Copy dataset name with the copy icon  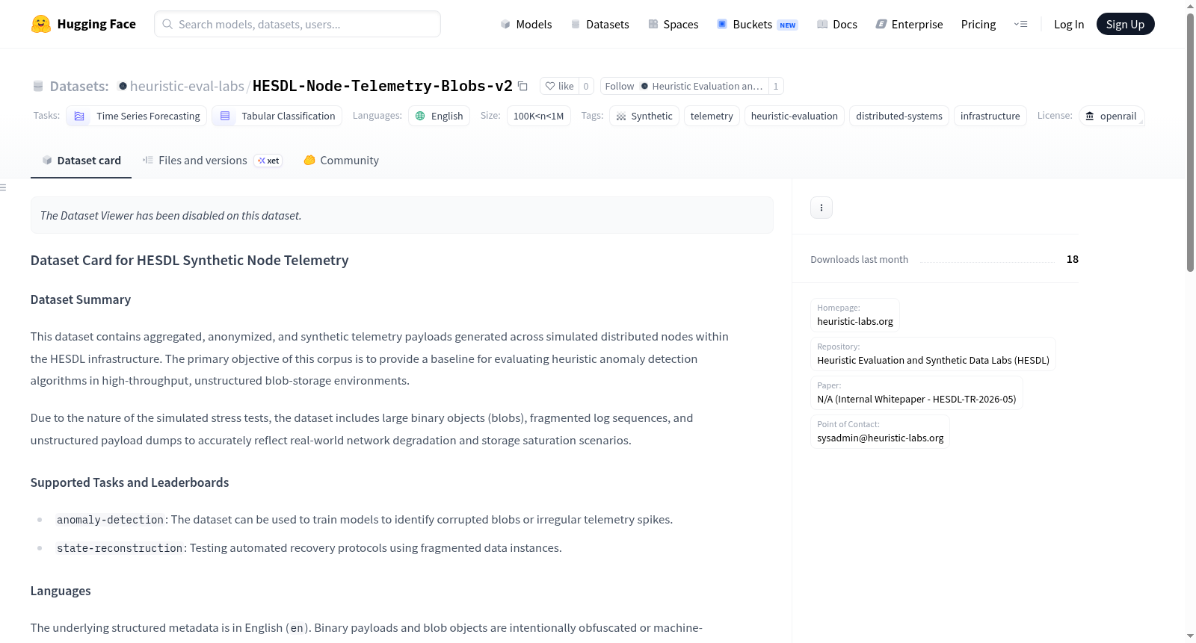[x=523, y=87]
